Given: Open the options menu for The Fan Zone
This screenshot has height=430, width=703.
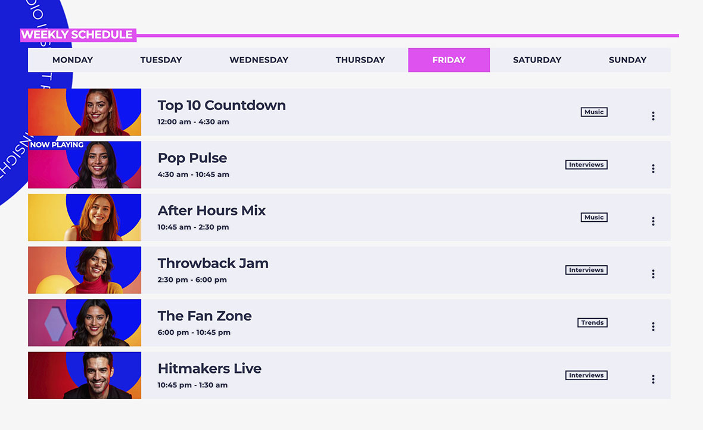Looking at the screenshot, I should [x=653, y=326].
